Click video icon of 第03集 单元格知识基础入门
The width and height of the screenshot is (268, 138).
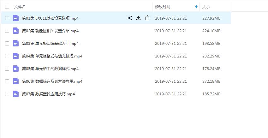coord(16,44)
